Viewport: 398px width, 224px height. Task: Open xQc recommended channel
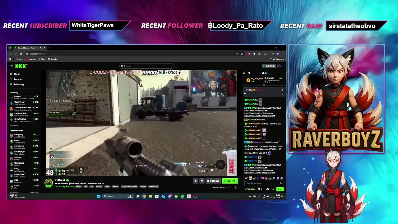point(24,181)
